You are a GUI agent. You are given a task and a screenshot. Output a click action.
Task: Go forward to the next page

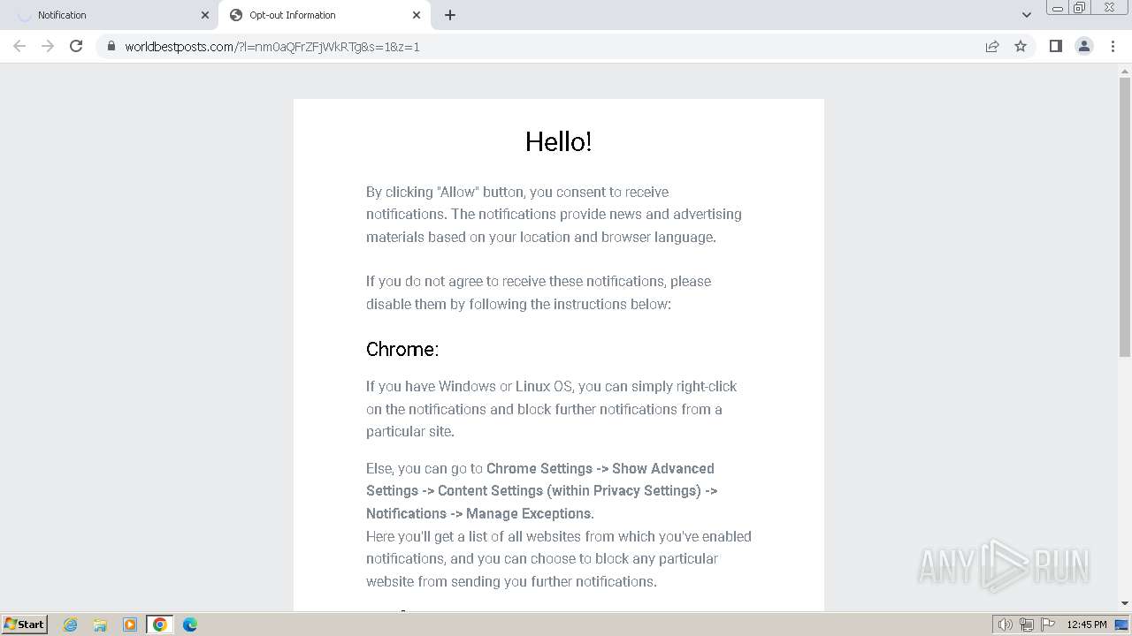[x=48, y=46]
